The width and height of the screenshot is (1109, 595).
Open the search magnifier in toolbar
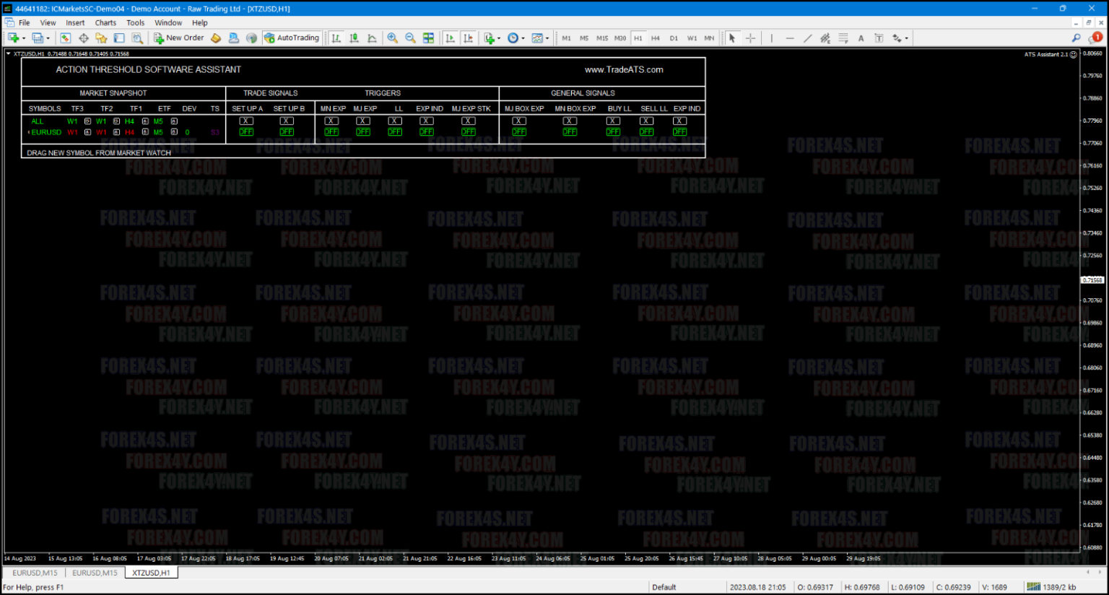[1077, 38]
